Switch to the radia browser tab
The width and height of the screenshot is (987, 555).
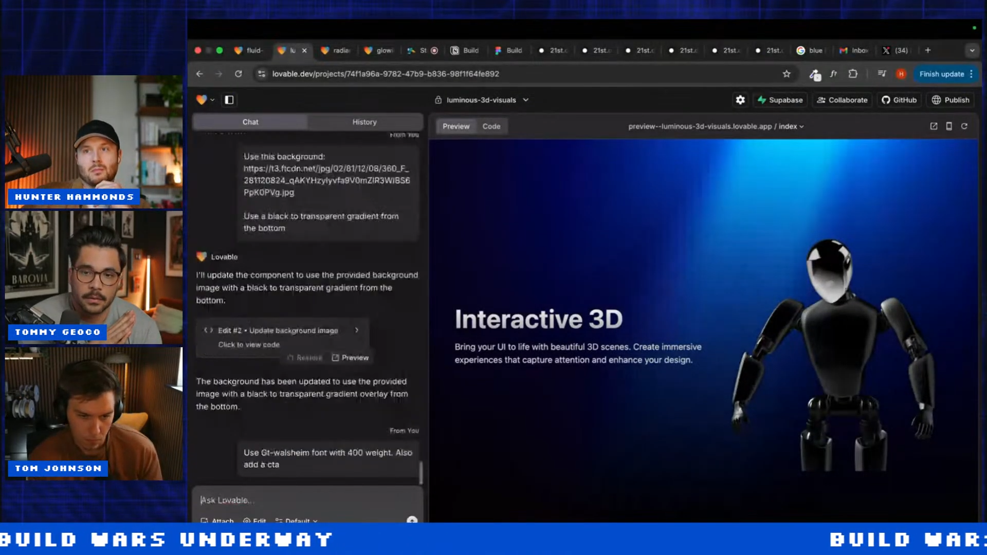336,50
